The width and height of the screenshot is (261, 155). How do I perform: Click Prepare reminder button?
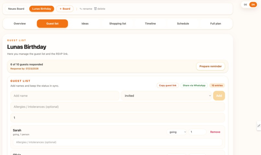(210, 66)
